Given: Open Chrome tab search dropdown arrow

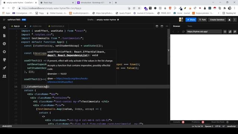Looking at the screenshot, I should click(x=213, y=3).
